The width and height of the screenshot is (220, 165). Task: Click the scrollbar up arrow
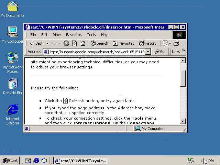[x=183, y=60]
